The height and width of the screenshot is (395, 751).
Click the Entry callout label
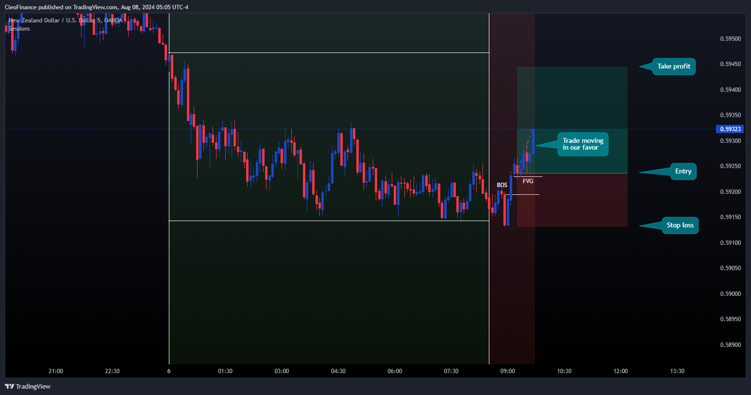(x=683, y=172)
